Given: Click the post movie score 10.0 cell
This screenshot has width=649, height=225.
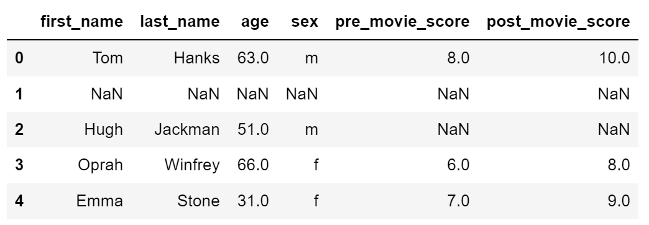Looking at the screenshot, I should (x=615, y=58).
